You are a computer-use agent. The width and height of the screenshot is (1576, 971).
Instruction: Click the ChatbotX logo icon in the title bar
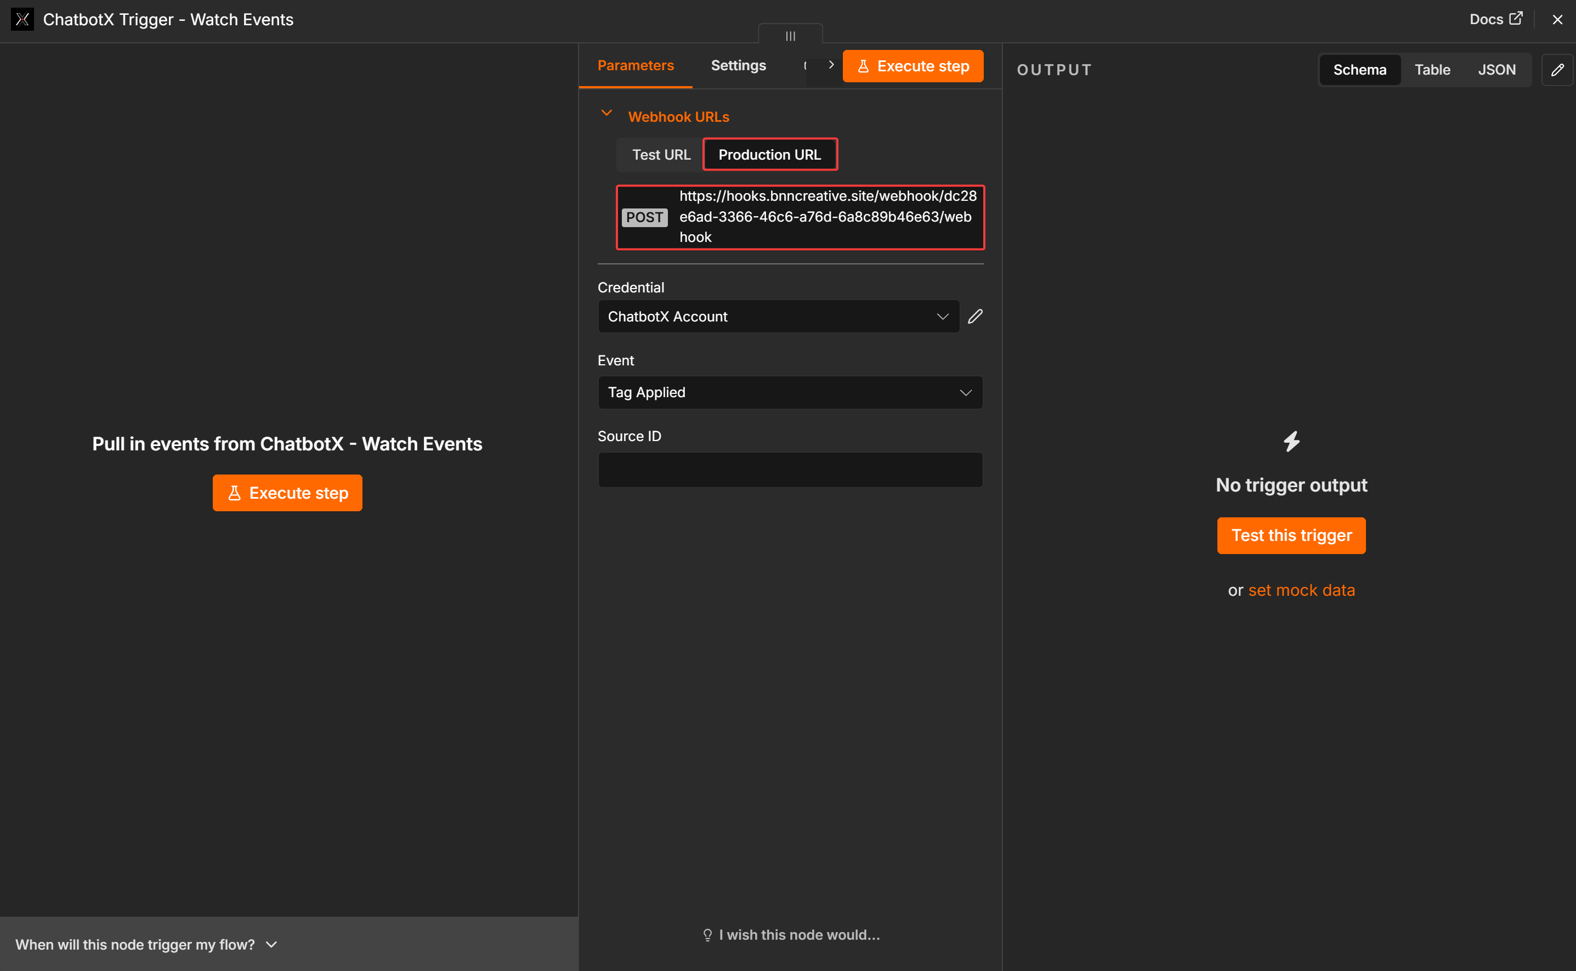click(x=22, y=19)
